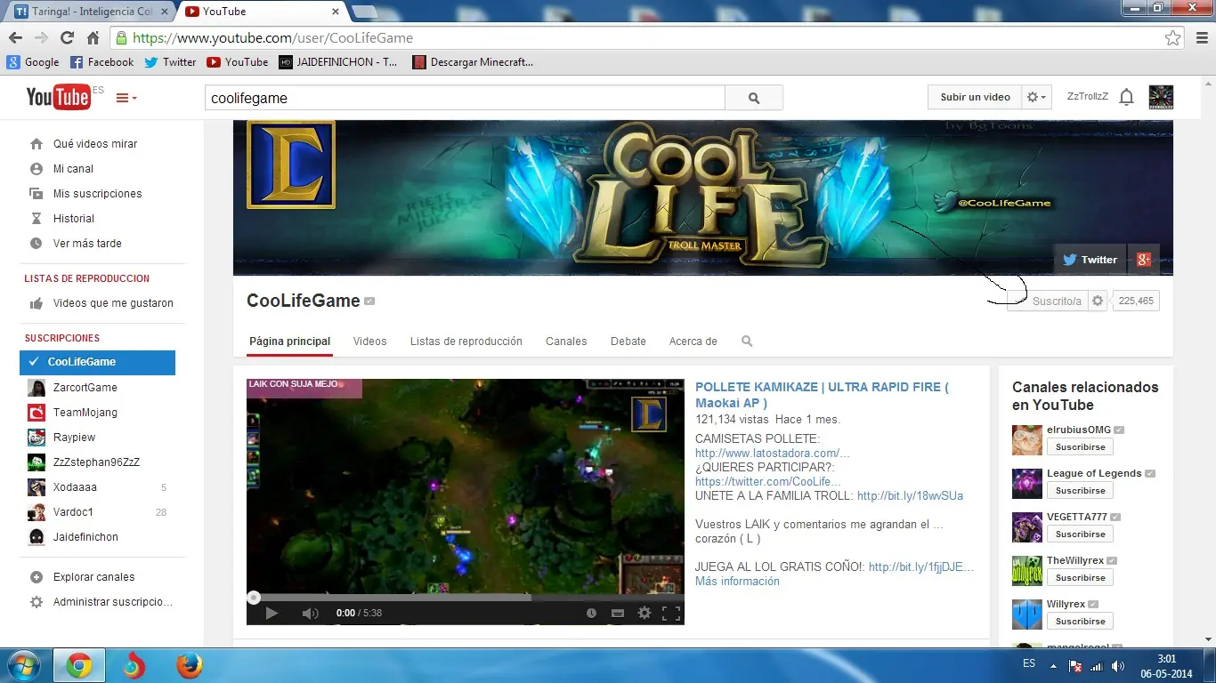The height and width of the screenshot is (683, 1216).
Task: Click the Watch Later clock icon in player
Action: [x=591, y=613]
